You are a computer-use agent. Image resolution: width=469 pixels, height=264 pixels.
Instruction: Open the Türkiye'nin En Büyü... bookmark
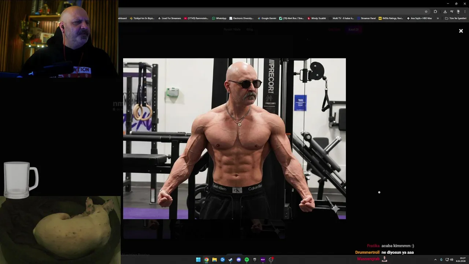pyautogui.click(x=142, y=18)
